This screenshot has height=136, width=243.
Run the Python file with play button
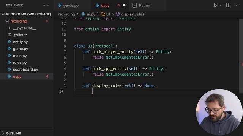215,5
